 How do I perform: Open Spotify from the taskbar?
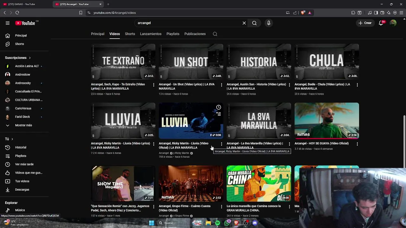[x=218, y=223]
